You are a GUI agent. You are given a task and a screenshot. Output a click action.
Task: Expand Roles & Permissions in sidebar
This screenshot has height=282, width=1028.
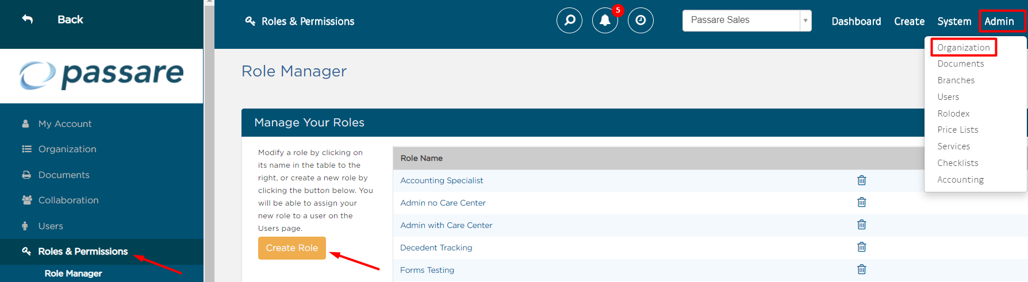coord(83,252)
